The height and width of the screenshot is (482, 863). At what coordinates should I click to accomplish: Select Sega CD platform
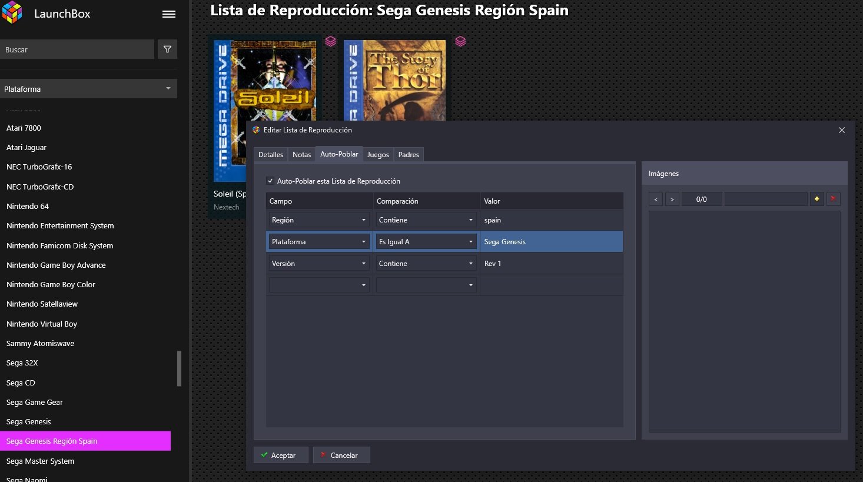pos(21,383)
